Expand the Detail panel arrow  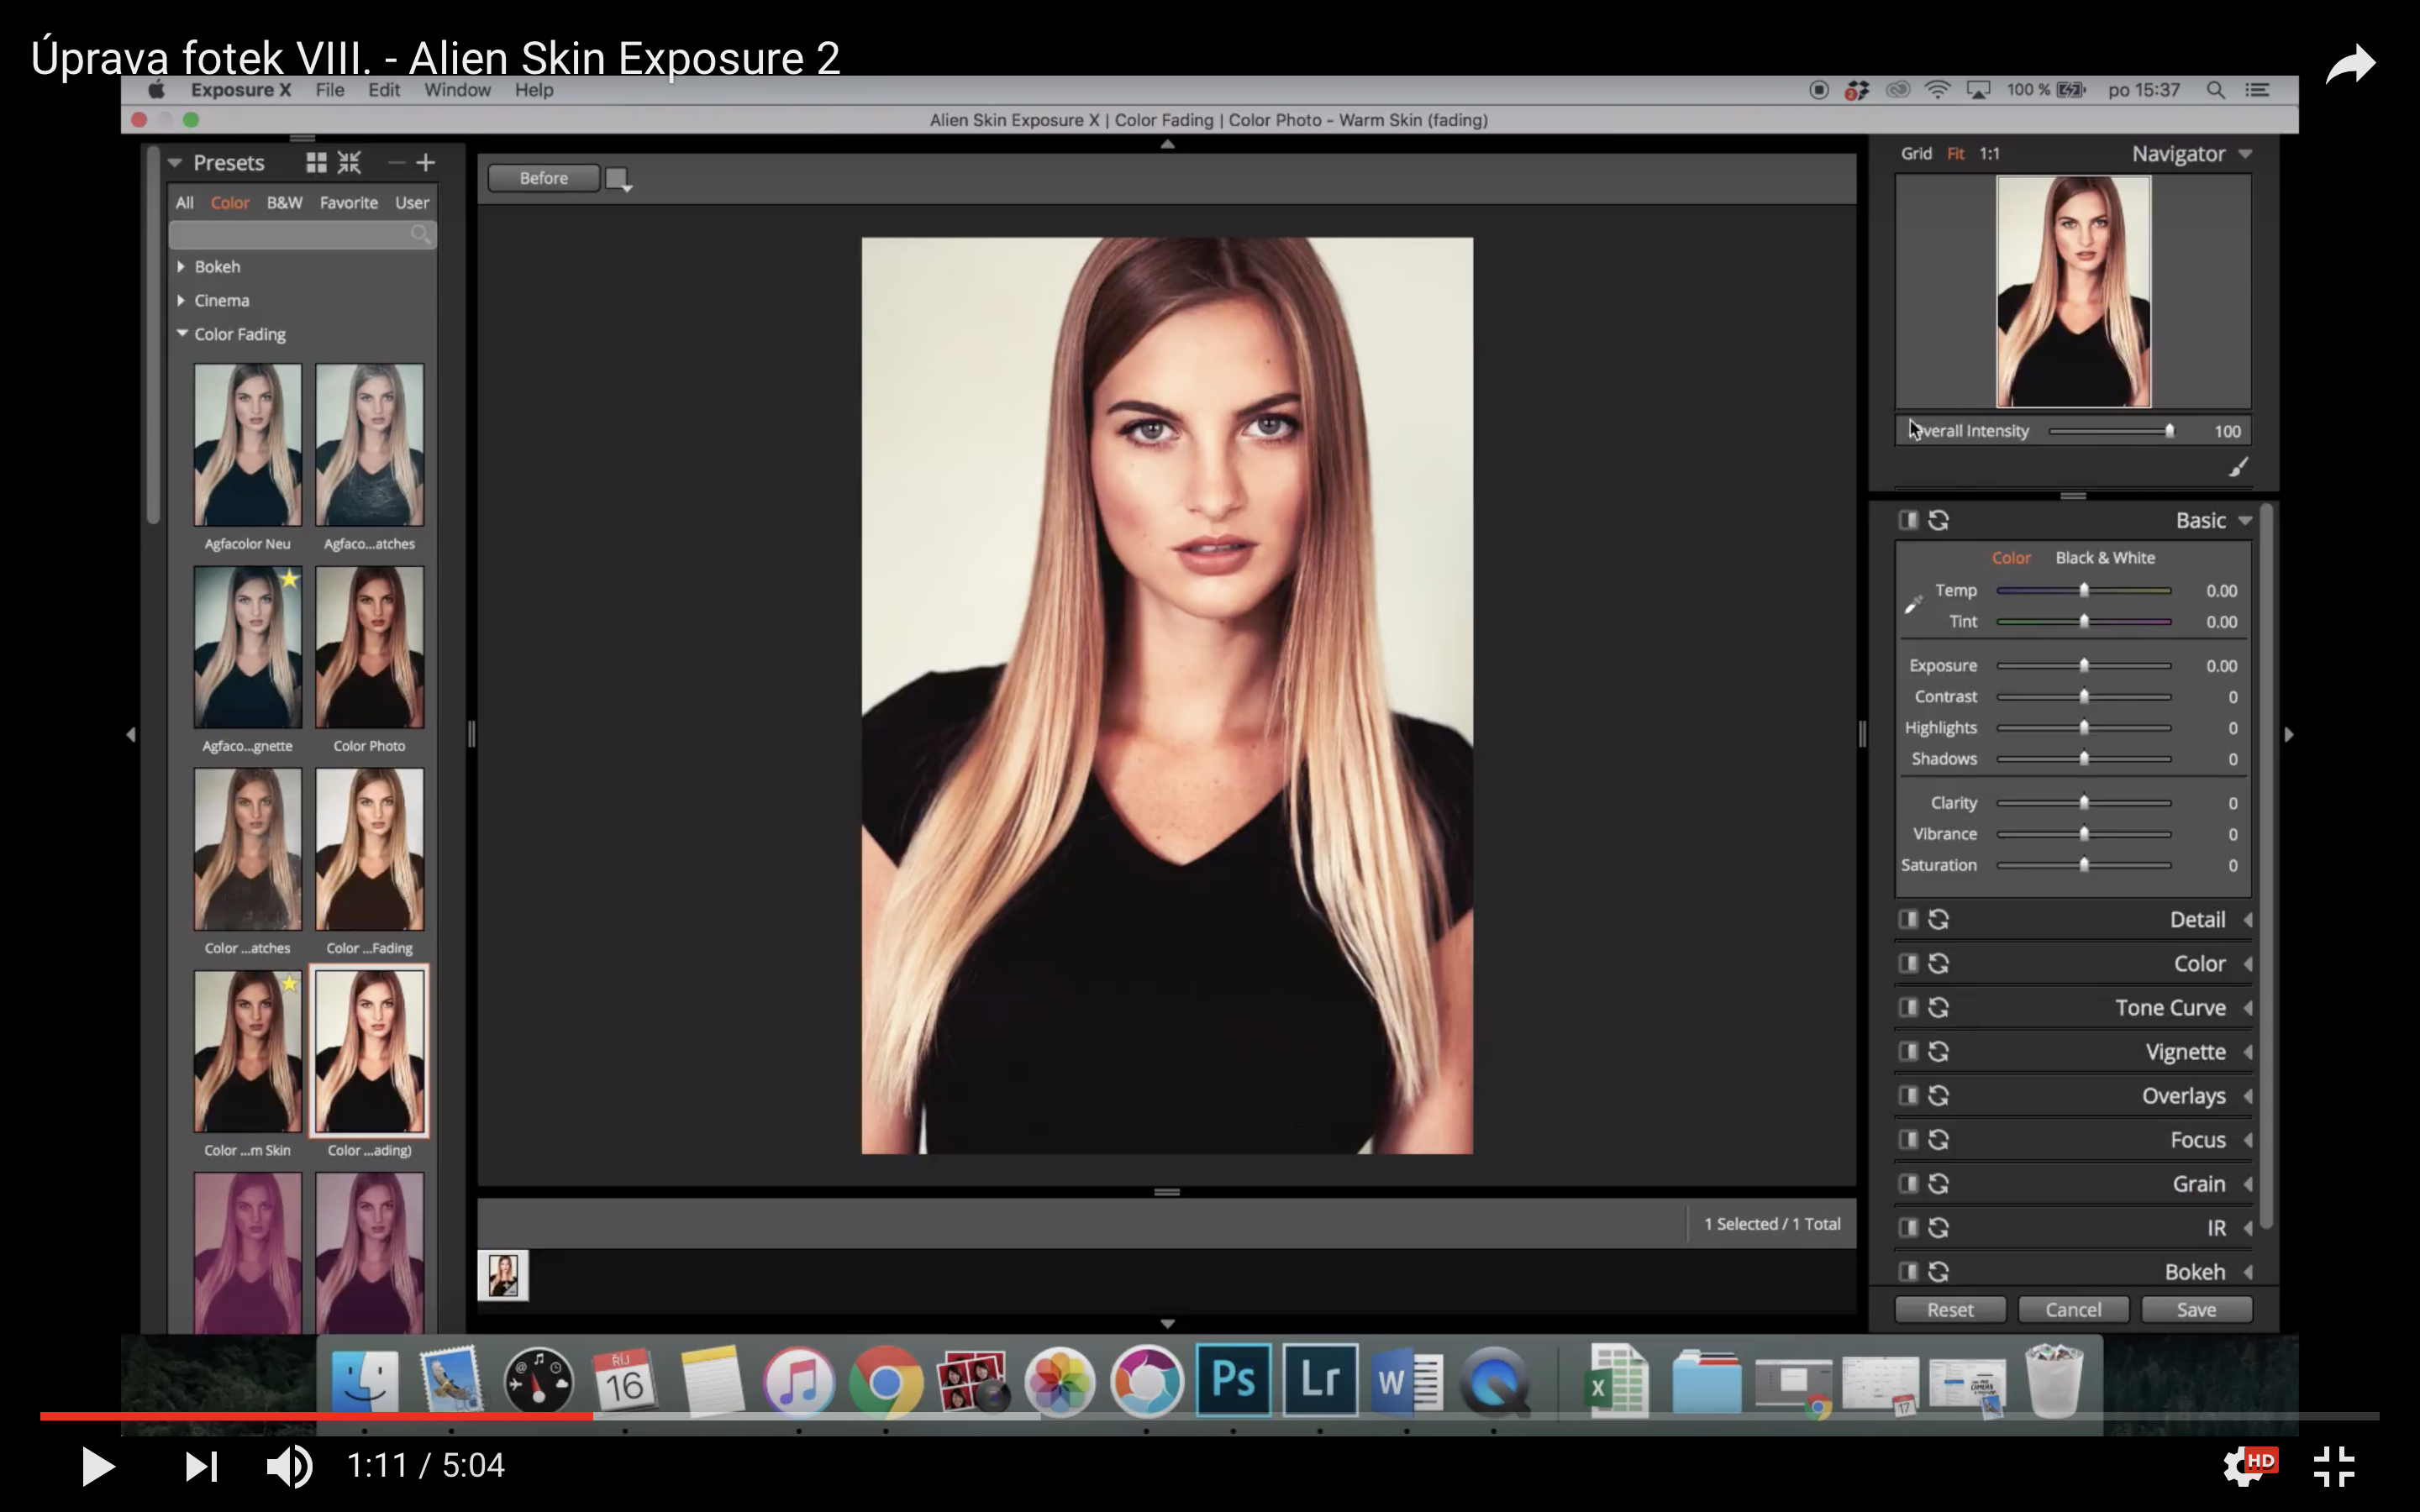[2247, 919]
